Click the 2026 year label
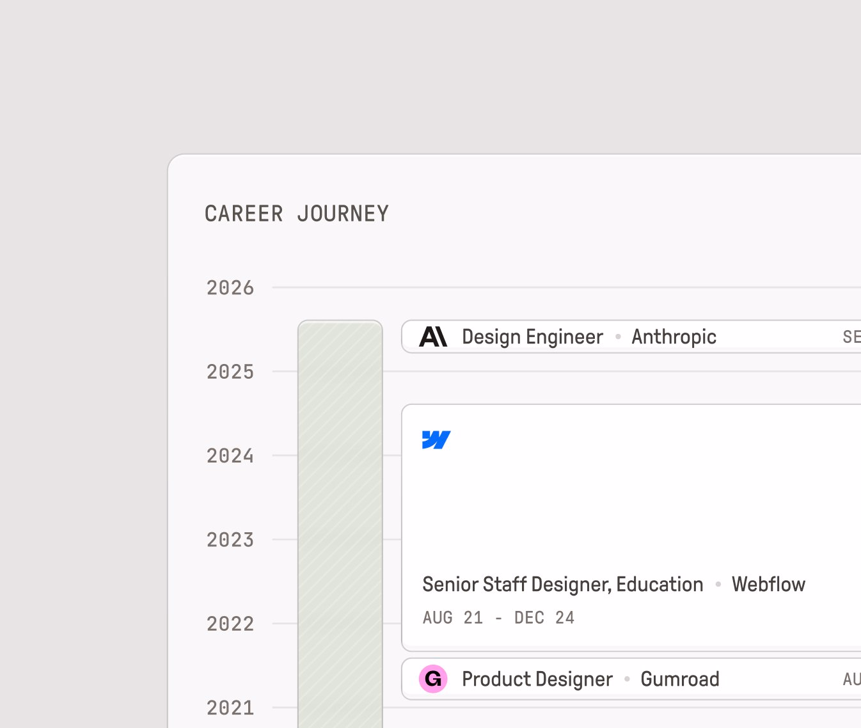 [x=230, y=288]
